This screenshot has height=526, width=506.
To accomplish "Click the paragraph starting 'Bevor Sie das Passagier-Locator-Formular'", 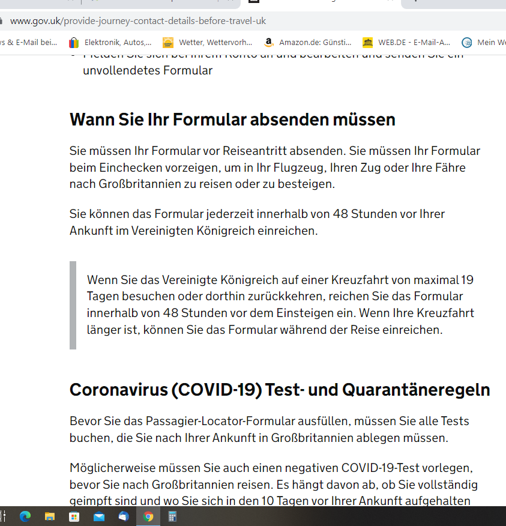I will pos(269,429).
